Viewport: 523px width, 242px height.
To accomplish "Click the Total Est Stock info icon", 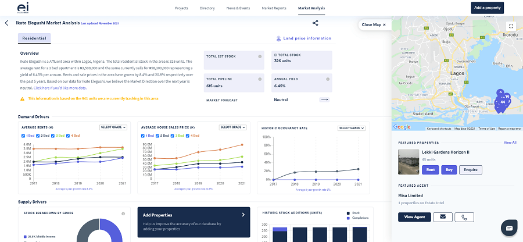I will tap(260, 56).
